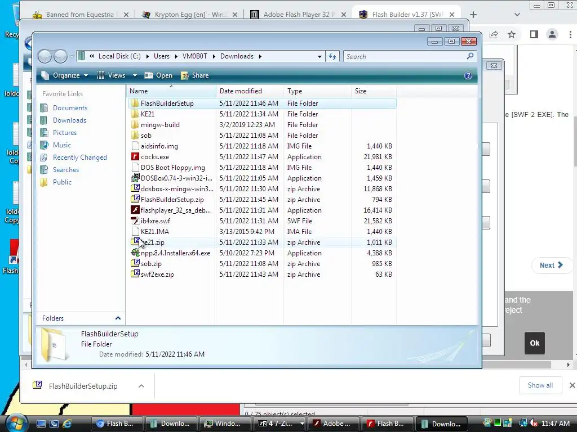Select the sob folder icon
Screen dimensions: 577x432
[x=135, y=135]
